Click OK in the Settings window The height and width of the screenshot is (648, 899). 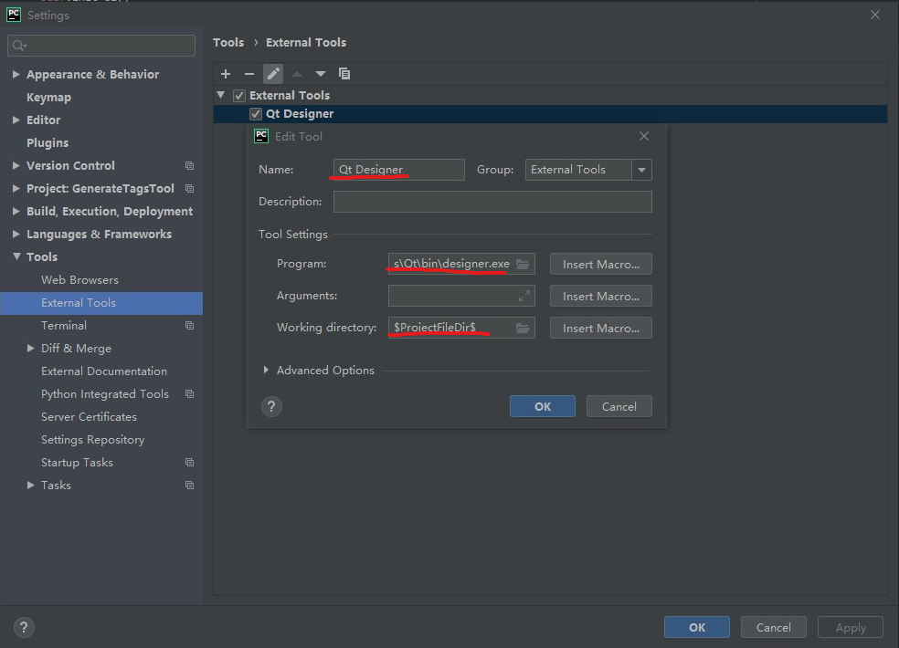(x=697, y=627)
